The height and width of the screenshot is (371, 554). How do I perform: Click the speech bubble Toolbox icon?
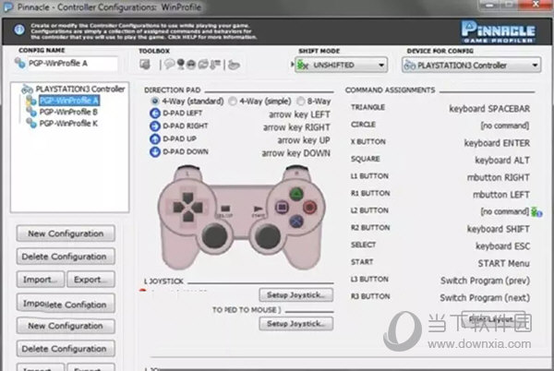point(170,65)
